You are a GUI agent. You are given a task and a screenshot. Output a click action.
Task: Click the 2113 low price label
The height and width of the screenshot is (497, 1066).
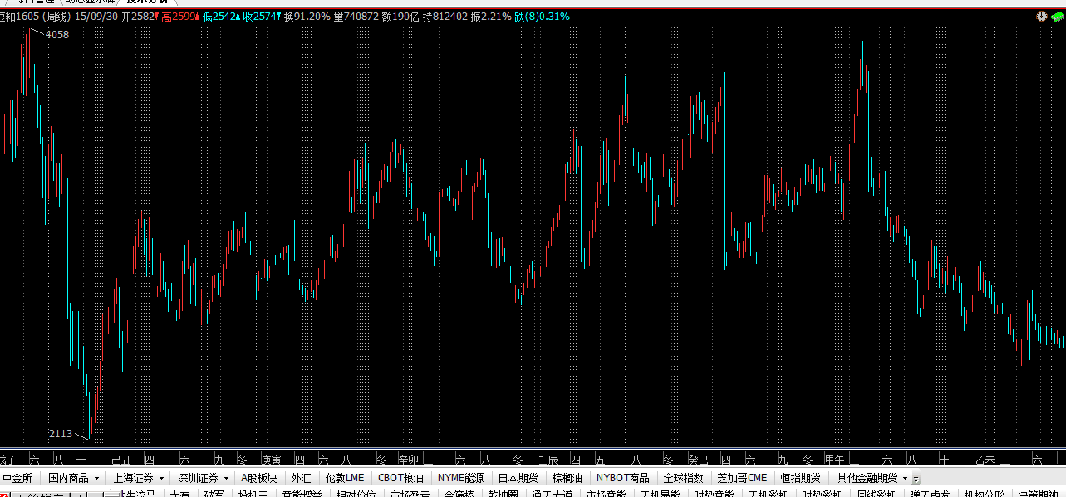[61, 433]
